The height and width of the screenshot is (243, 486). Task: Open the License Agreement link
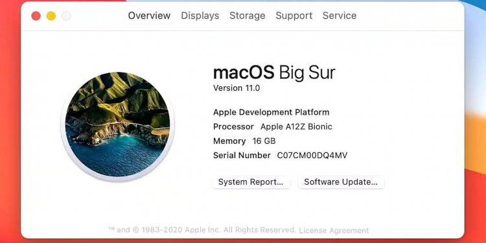334,231
